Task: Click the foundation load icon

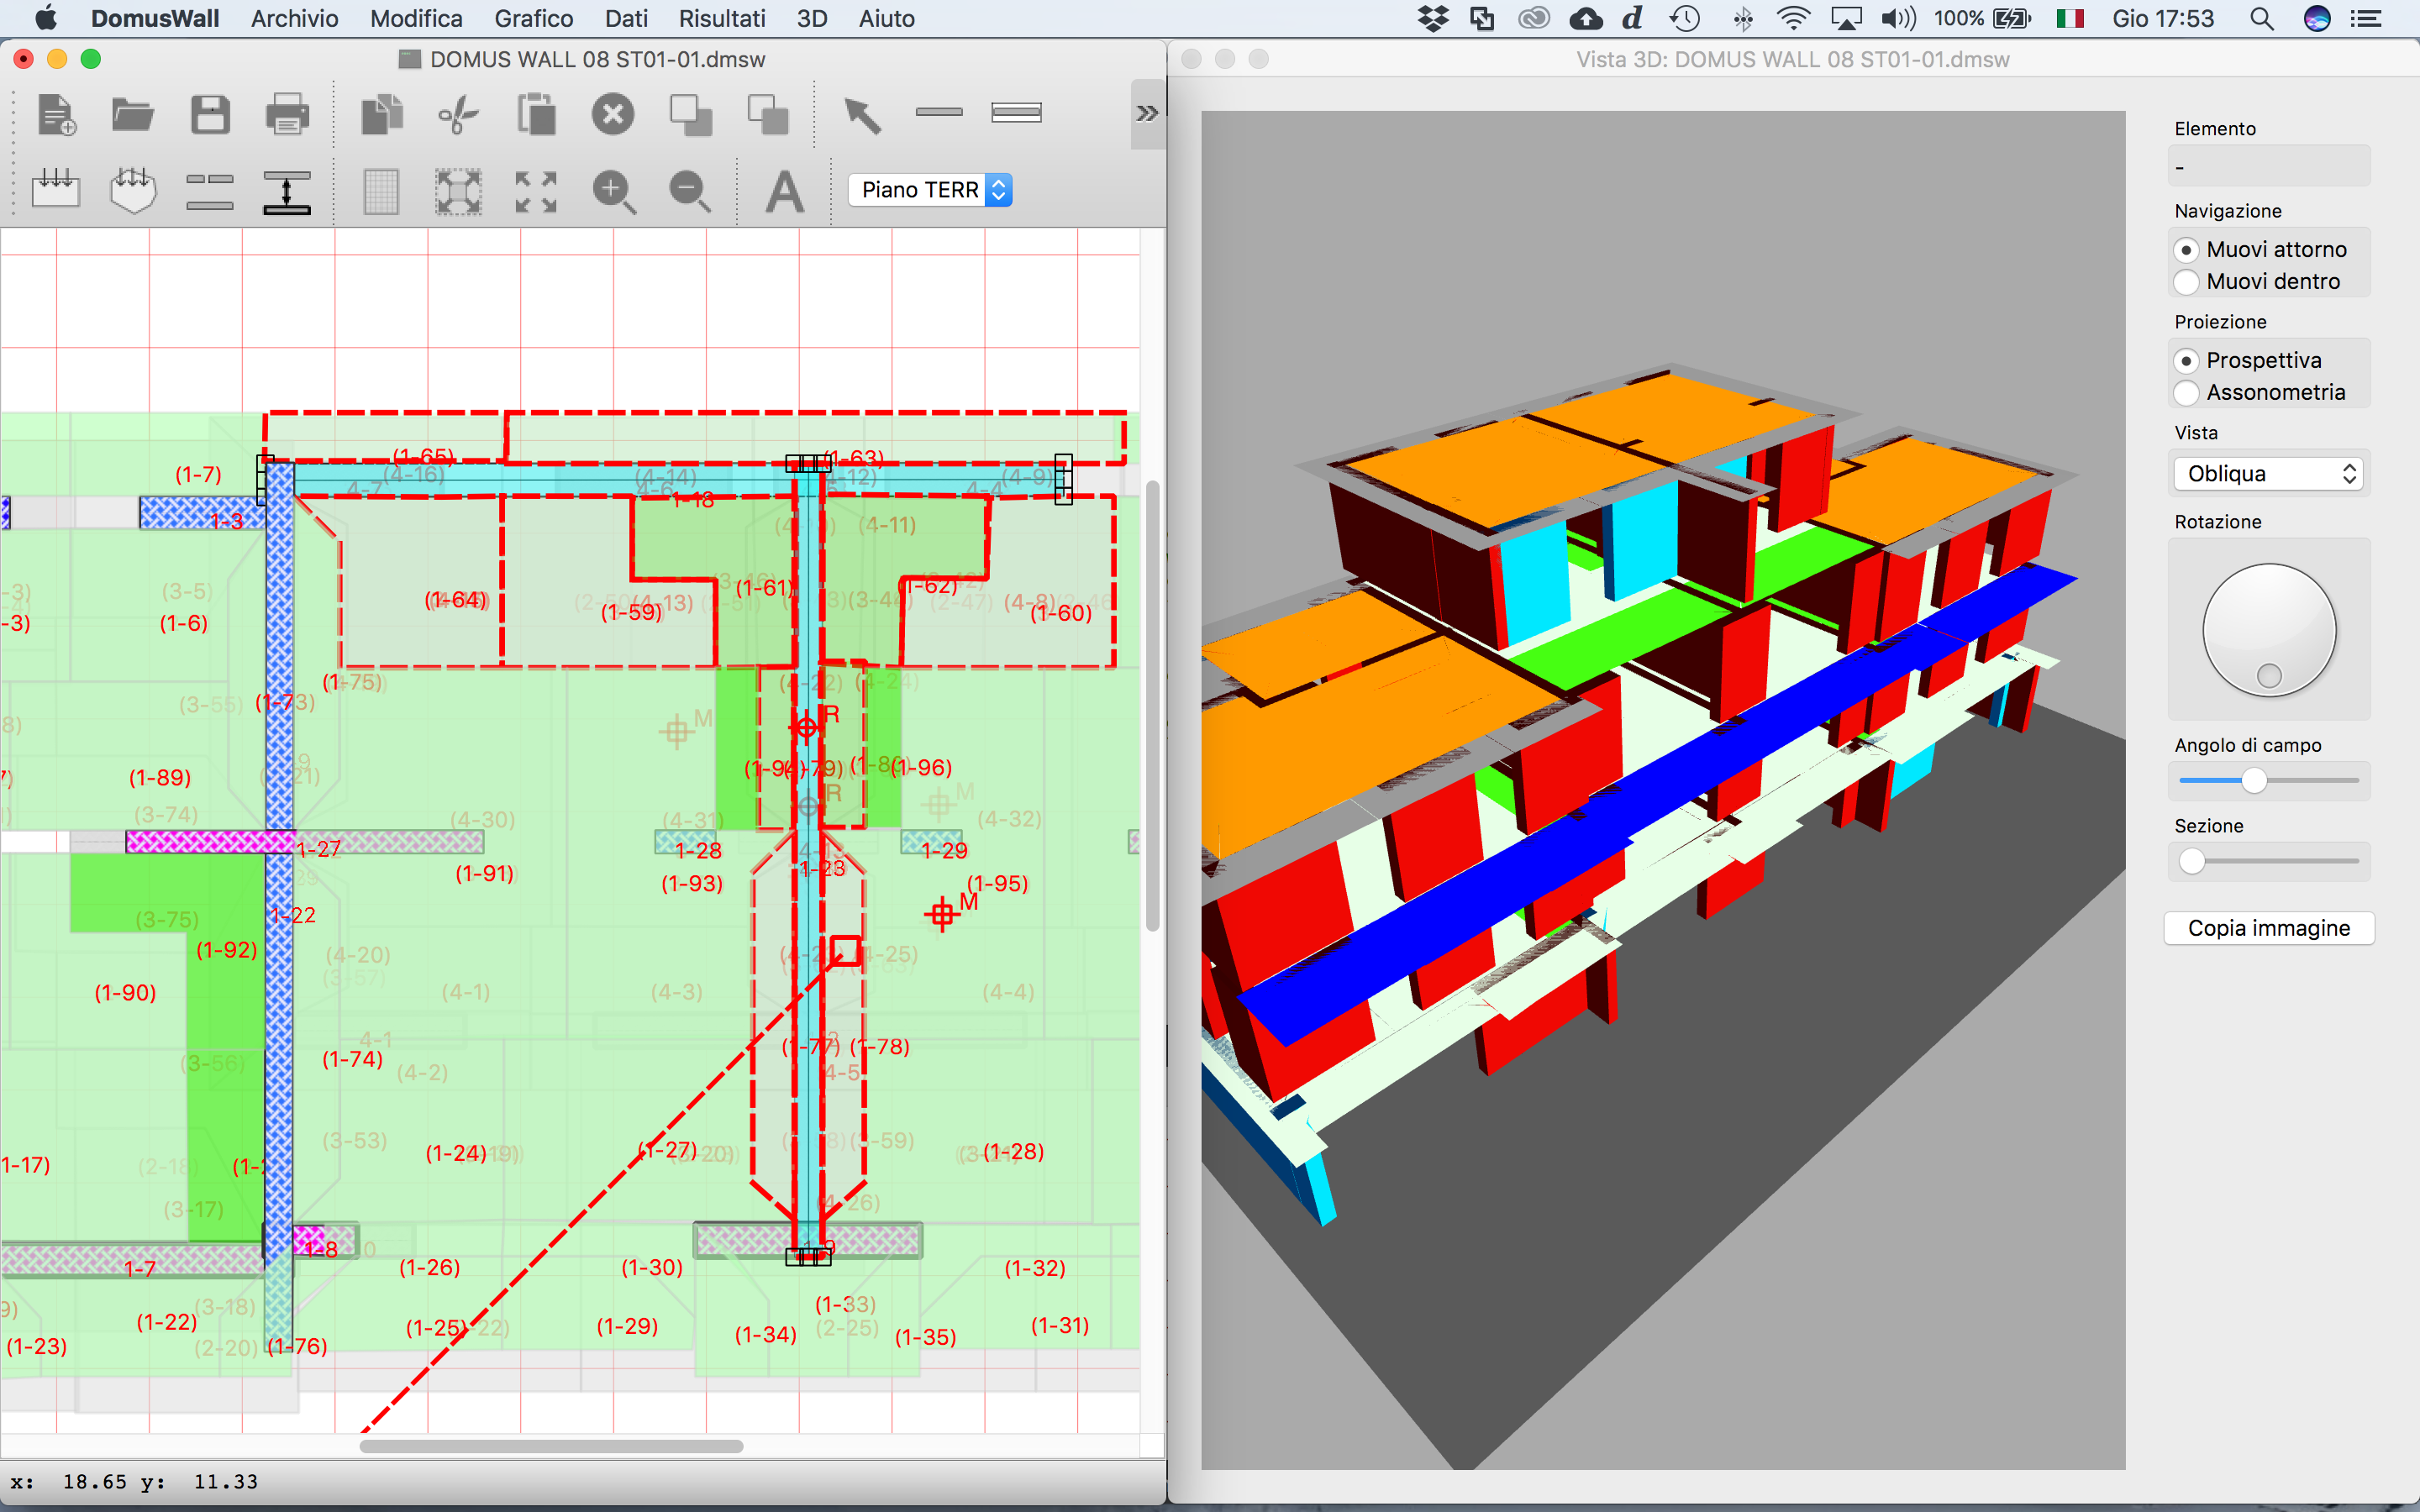Action: point(132,189)
